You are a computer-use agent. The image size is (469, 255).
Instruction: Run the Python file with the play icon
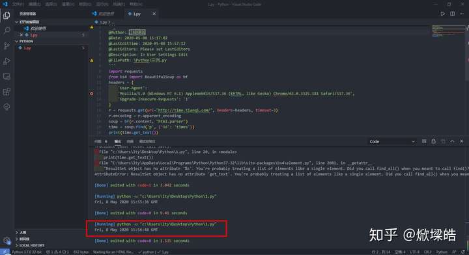(442, 14)
